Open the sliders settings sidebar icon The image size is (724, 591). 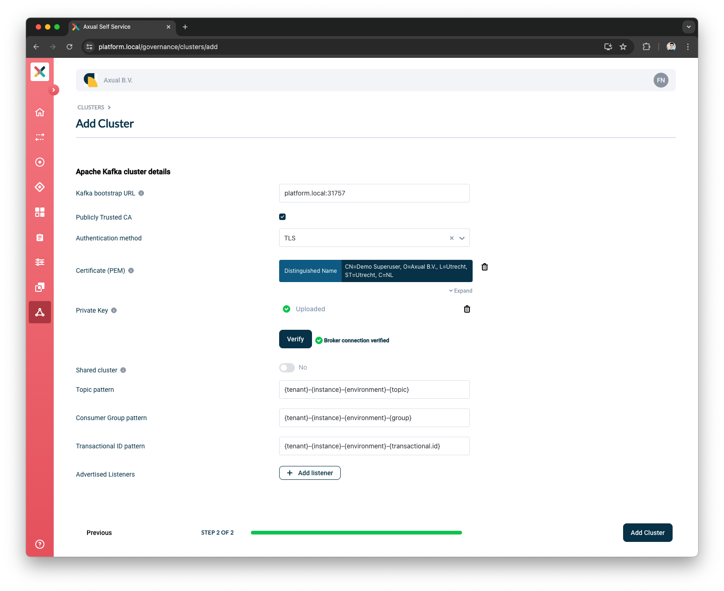[40, 262]
